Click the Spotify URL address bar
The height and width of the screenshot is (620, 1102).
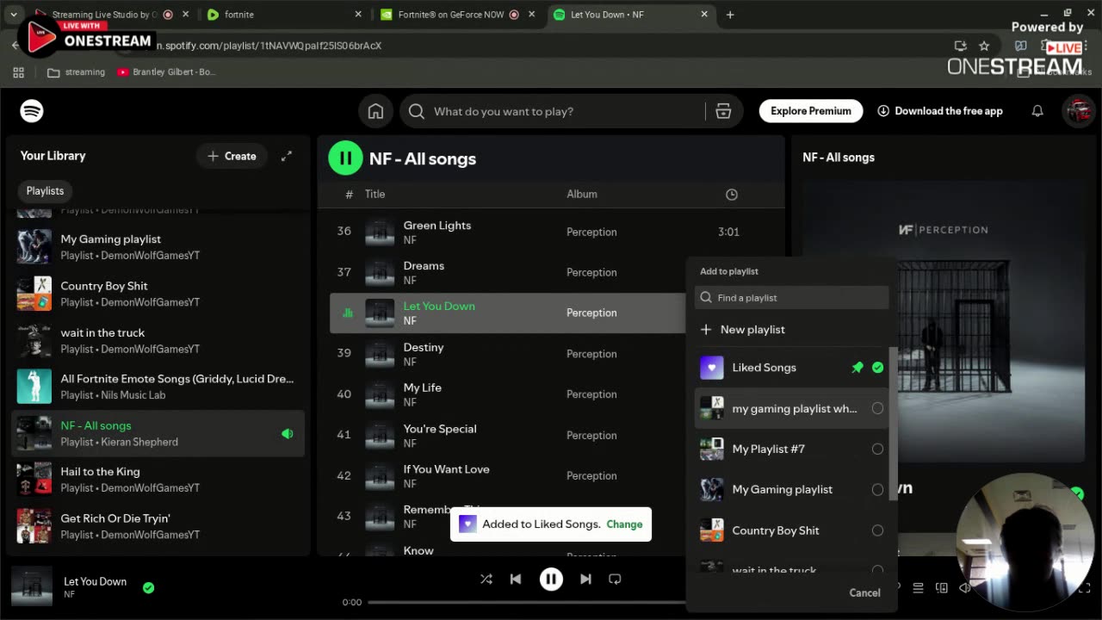pyautogui.click(x=534, y=46)
